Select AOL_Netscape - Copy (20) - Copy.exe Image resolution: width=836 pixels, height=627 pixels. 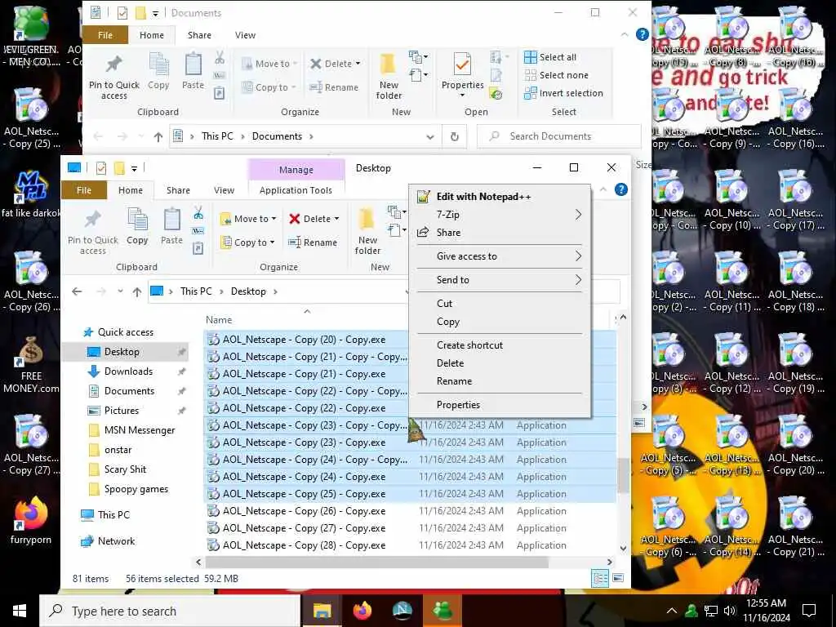coord(306,340)
